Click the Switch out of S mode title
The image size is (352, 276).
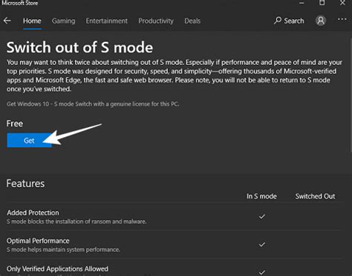click(79, 47)
